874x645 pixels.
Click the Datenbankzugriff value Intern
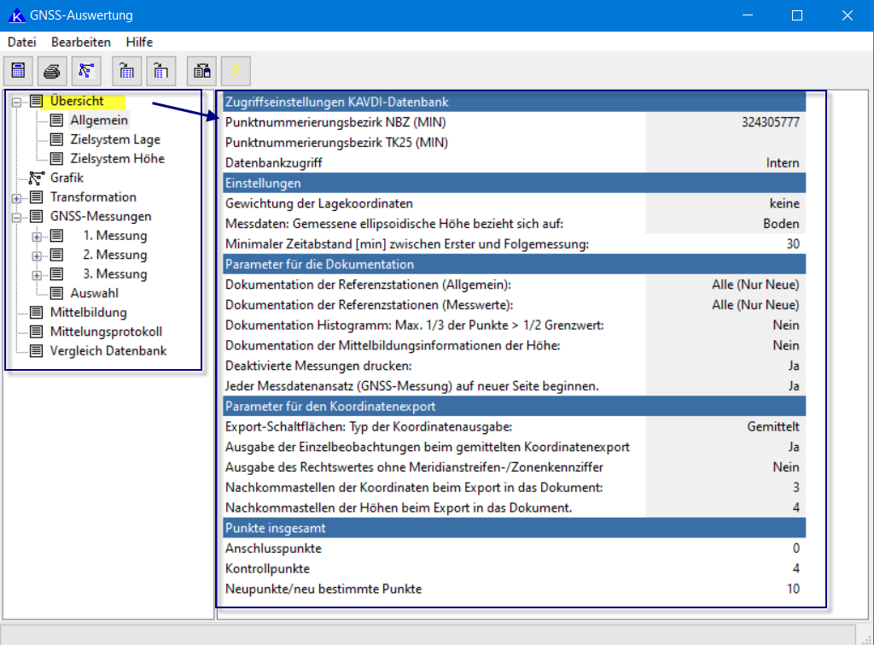coord(783,163)
